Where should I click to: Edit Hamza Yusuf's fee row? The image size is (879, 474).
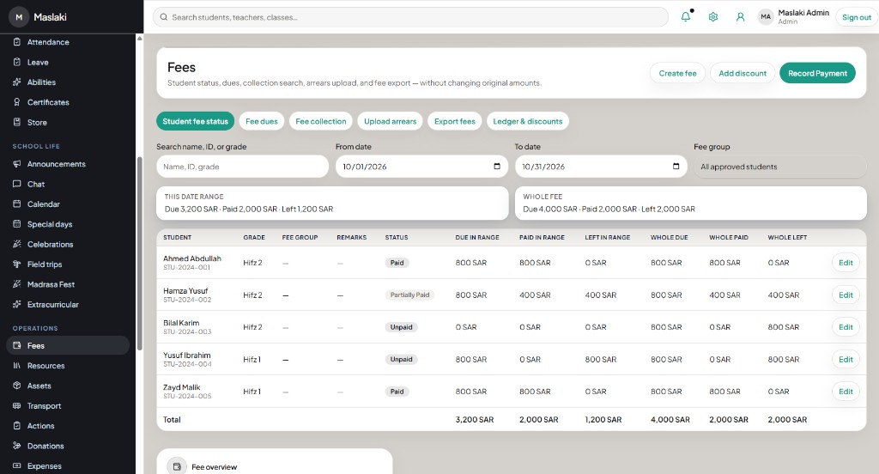click(846, 295)
